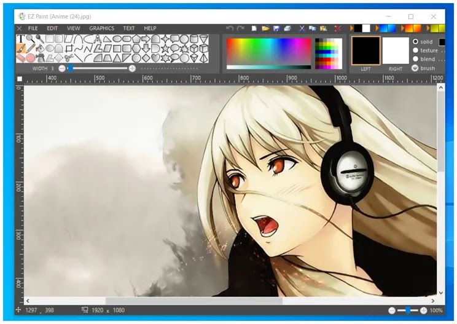Select the Text tool
This screenshot has height=324, width=457.
21,39
